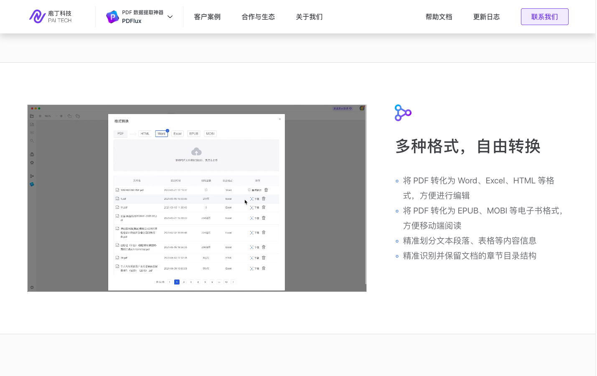Viewport: 597px width, 376px height.
Task: Select the Word output format option
Action: [x=162, y=134]
